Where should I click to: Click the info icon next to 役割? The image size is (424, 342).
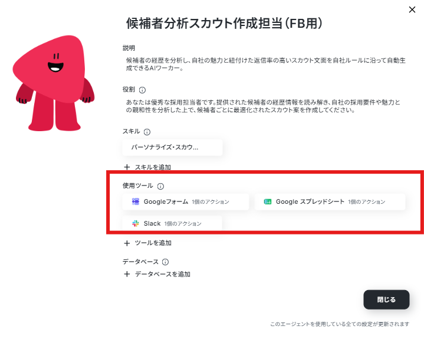pyautogui.click(x=142, y=90)
